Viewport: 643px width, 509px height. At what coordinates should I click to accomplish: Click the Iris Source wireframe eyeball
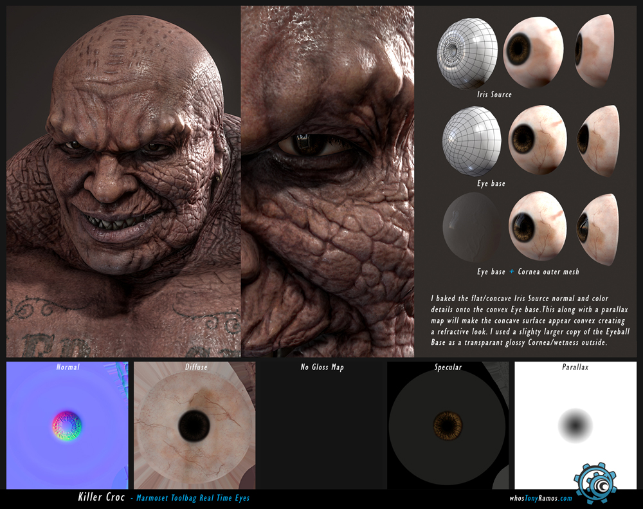(x=467, y=53)
